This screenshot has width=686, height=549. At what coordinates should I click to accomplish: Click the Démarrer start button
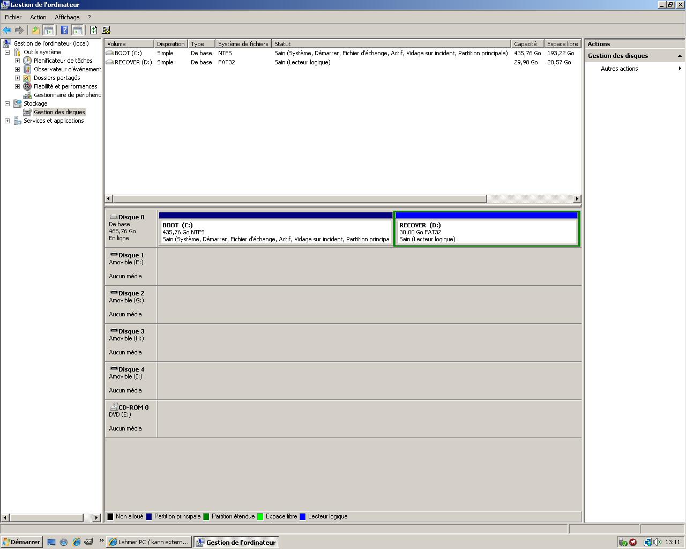[x=21, y=542]
